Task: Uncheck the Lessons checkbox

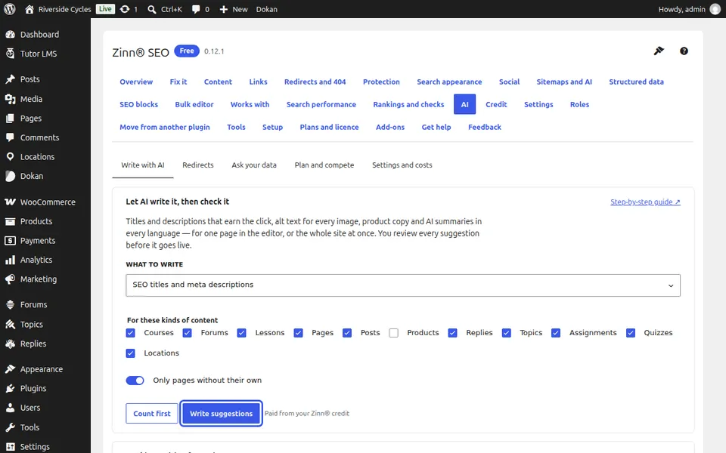Action: [242, 333]
